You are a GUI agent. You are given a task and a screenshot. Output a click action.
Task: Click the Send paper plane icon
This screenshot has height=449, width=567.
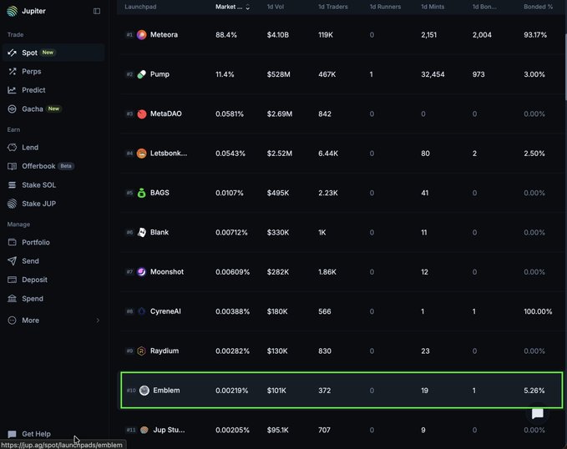click(x=12, y=261)
